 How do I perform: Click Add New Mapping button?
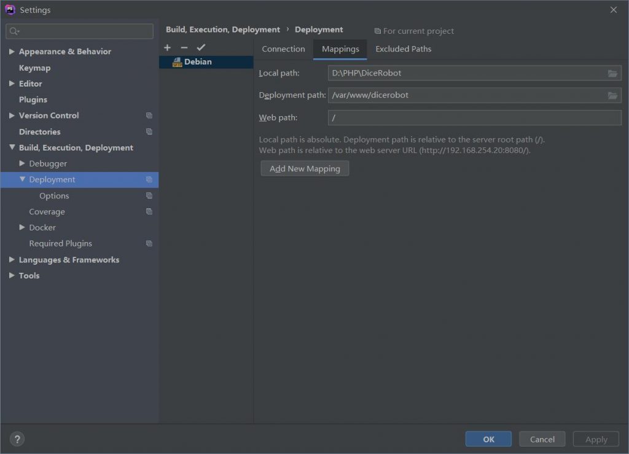(305, 168)
